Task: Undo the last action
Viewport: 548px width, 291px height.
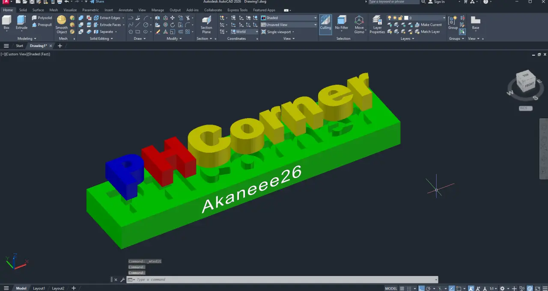Action: (x=66, y=2)
